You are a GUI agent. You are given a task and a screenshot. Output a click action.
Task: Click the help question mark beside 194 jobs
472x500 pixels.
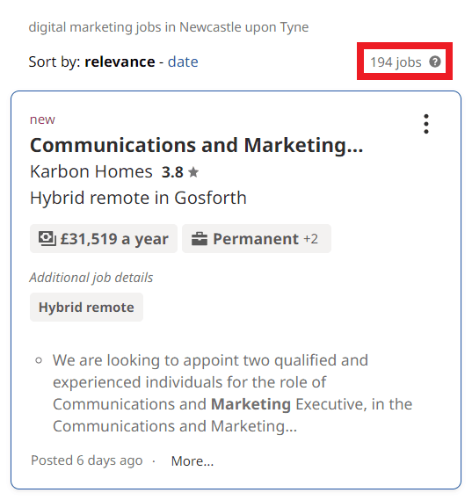pos(435,62)
